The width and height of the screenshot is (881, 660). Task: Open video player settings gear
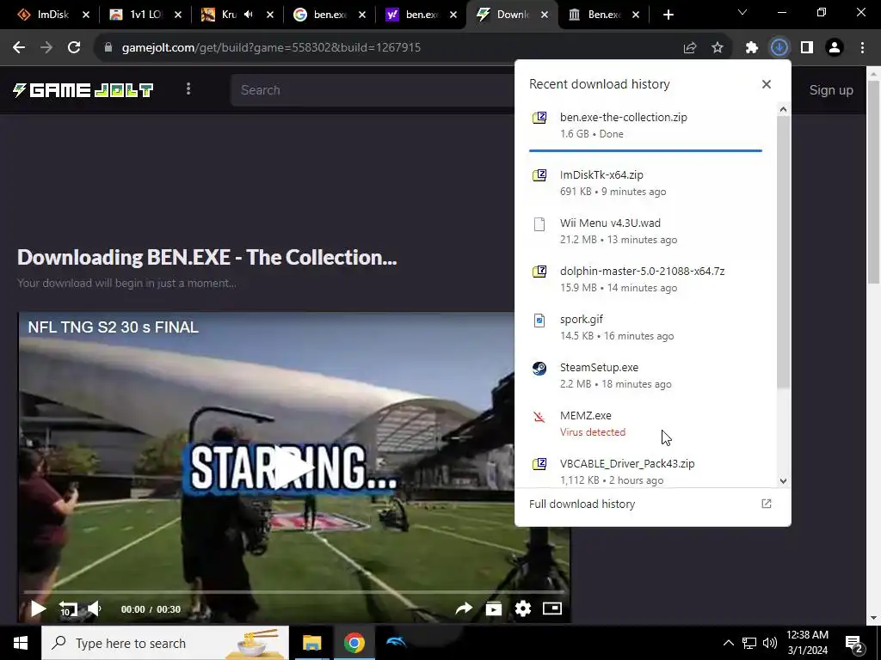(x=523, y=608)
